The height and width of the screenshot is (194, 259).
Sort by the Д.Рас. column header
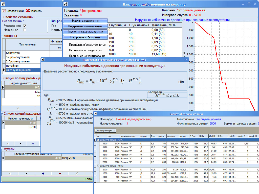194,136
